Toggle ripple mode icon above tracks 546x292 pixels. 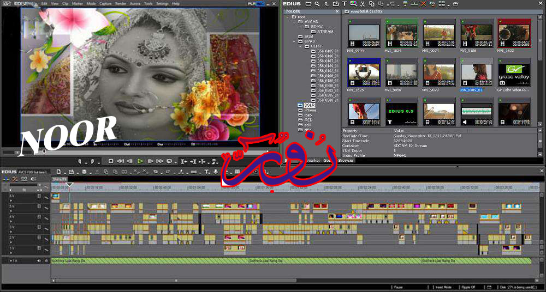coord(15,179)
